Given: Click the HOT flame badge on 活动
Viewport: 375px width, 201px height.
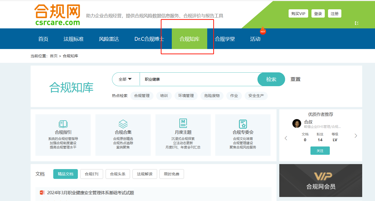Looking at the screenshot, I should point(263,31).
